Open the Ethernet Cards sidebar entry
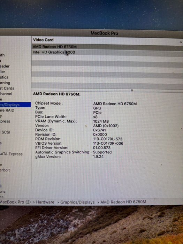Viewport: 183px width, 244px height. click(x=7, y=89)
